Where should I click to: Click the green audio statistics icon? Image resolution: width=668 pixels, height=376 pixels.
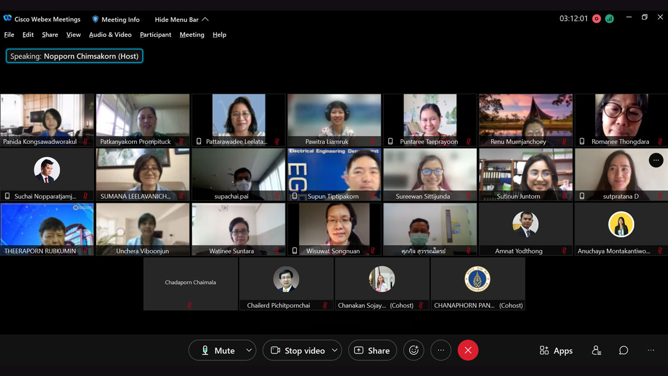click(x=610, y=18)
